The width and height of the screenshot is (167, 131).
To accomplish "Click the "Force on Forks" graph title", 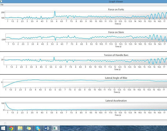I will coord(116,9).
